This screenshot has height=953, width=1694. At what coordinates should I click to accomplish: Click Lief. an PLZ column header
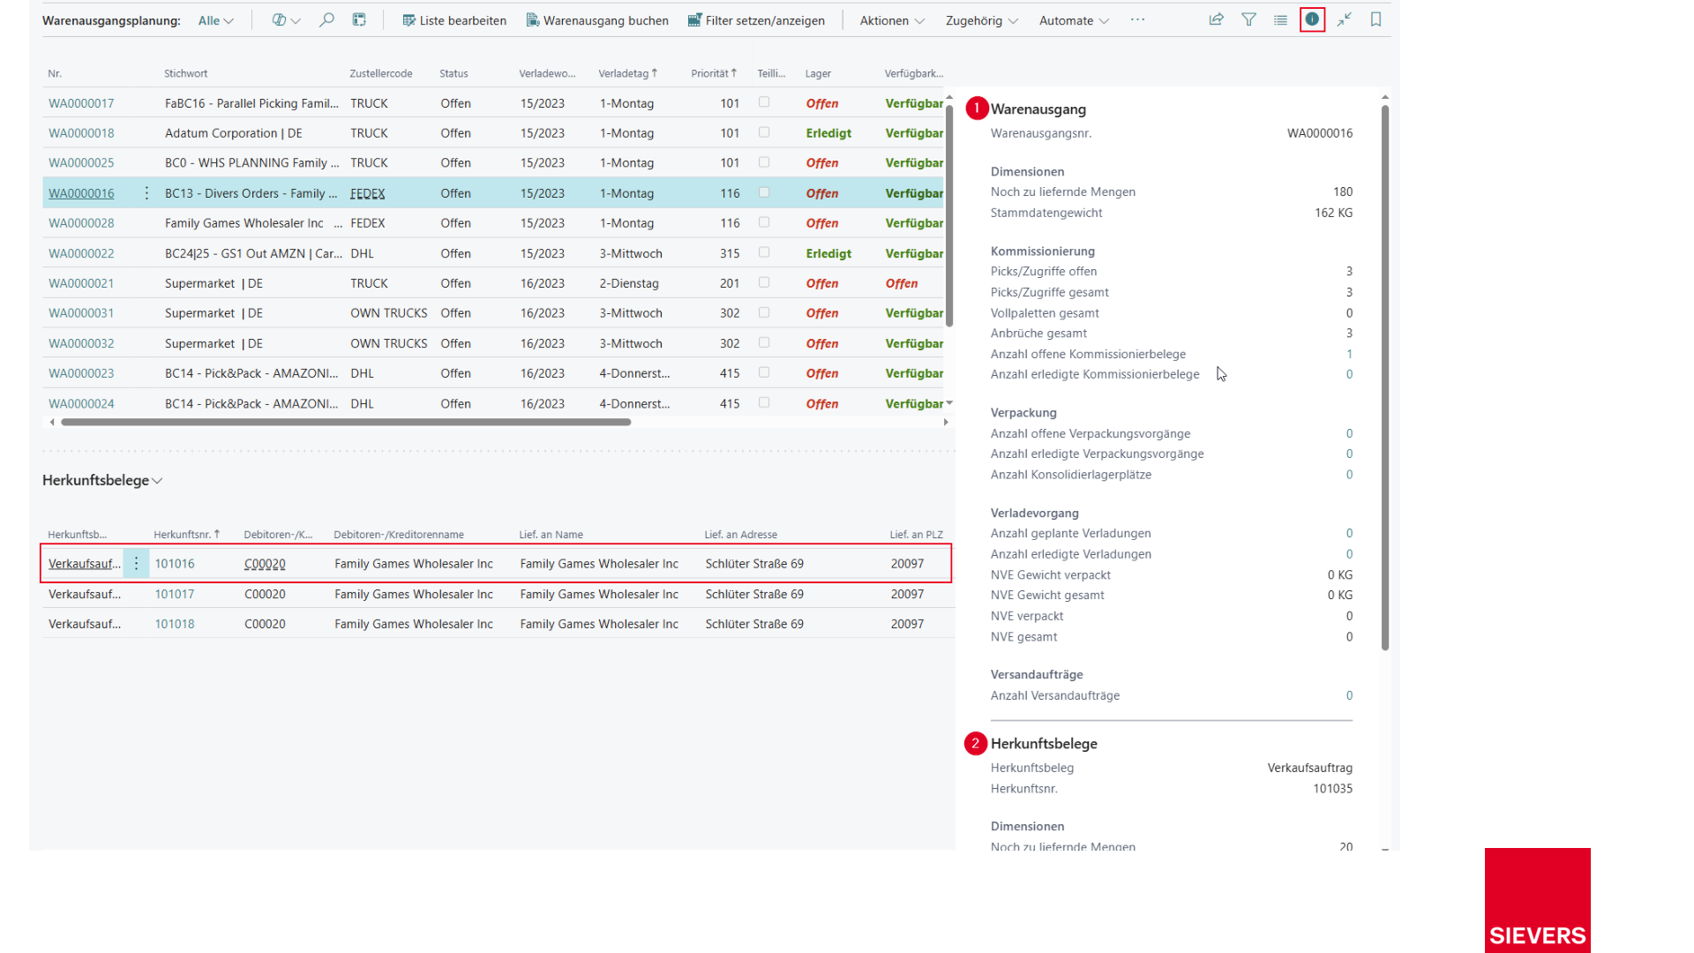[916, 534]
